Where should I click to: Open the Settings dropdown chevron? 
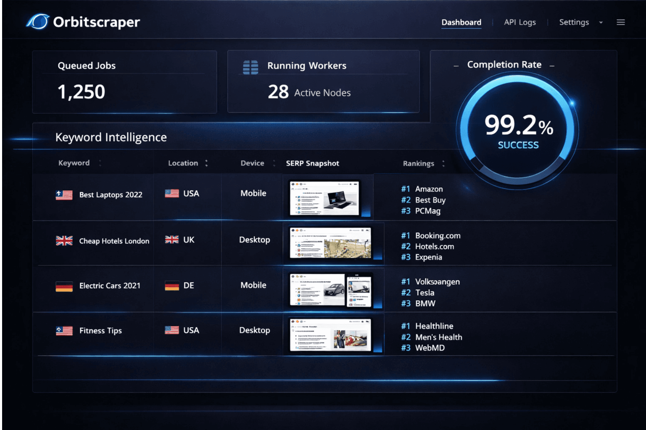click(x=601, y=22)
